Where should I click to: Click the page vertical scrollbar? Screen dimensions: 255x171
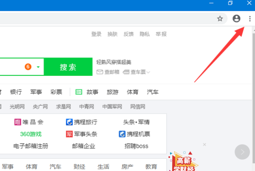(x=254, y=98)
